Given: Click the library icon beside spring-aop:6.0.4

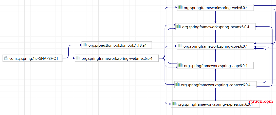Looking at the screenshot, I should click(180, 65).
